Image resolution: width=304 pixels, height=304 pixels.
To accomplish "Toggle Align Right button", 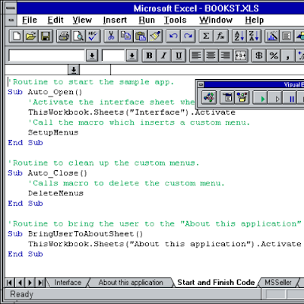I will click(x=226, y=55).
